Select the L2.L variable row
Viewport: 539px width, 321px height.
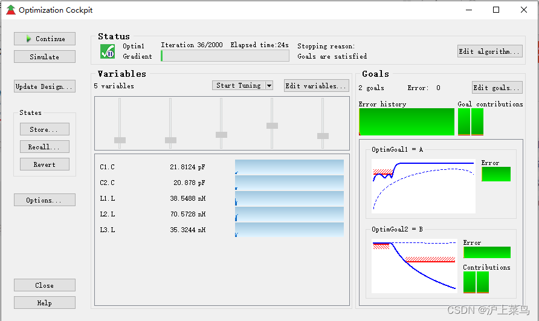[x=222, y=215]
